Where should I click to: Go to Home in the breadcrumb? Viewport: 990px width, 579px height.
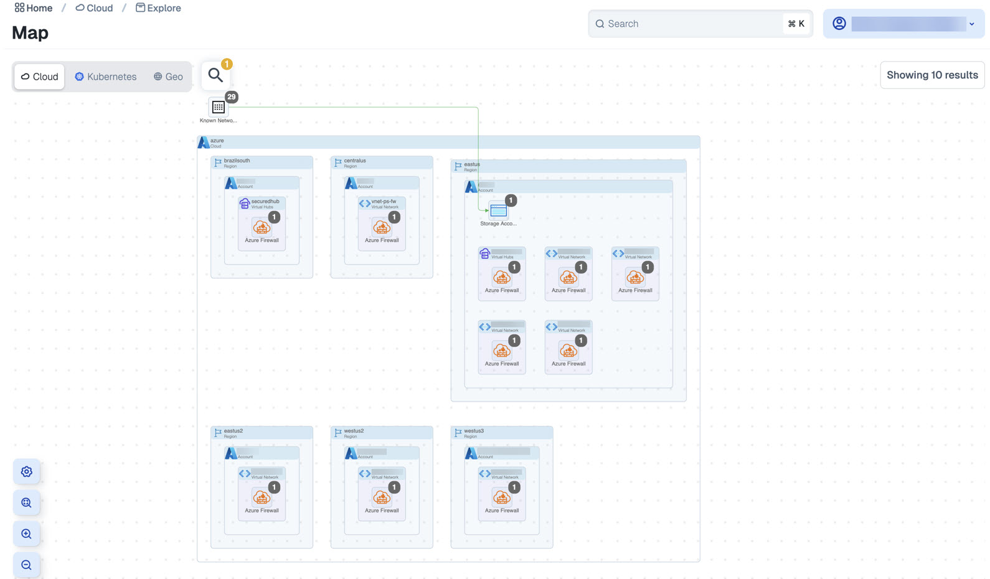(34, 8)
